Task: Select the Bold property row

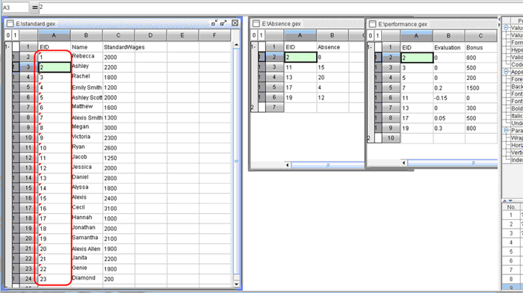Action: pyautogui.click(x=517, y=108)
